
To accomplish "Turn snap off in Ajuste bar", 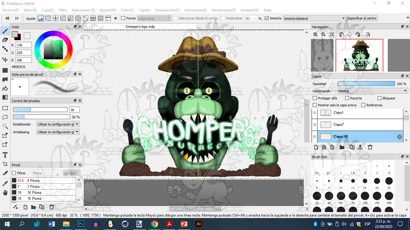I will tap(41, 19).
